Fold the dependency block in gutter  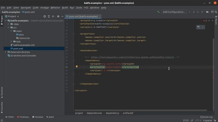click(74, 61)
